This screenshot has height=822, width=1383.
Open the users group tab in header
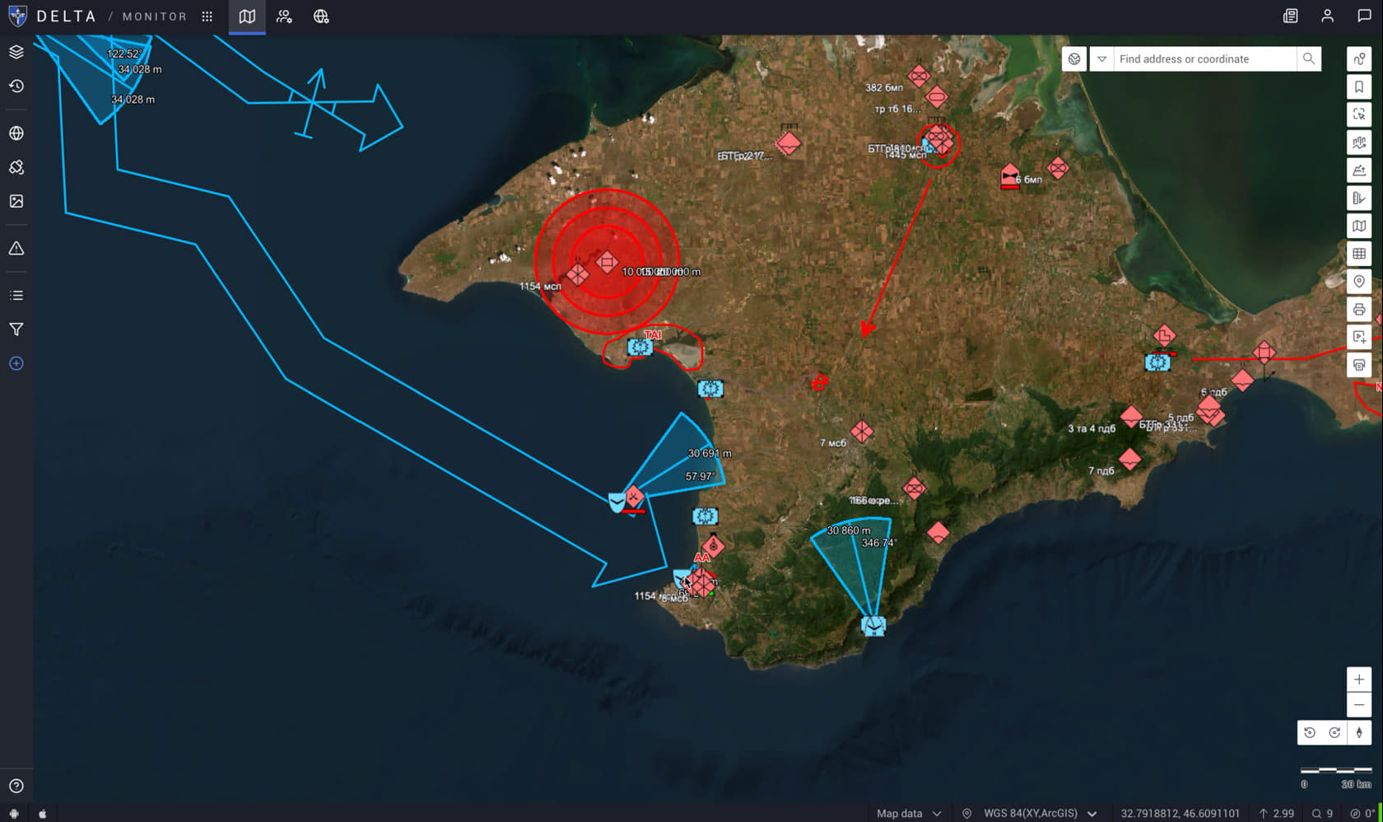coord(284,16)
